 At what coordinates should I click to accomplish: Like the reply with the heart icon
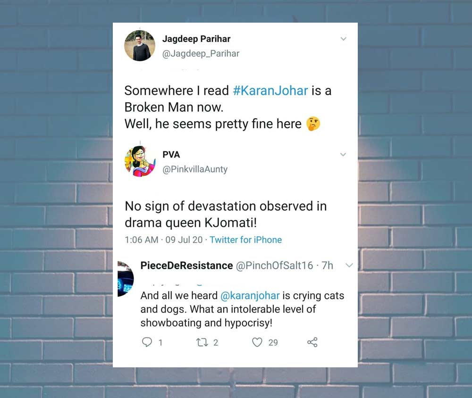point(257,342)
